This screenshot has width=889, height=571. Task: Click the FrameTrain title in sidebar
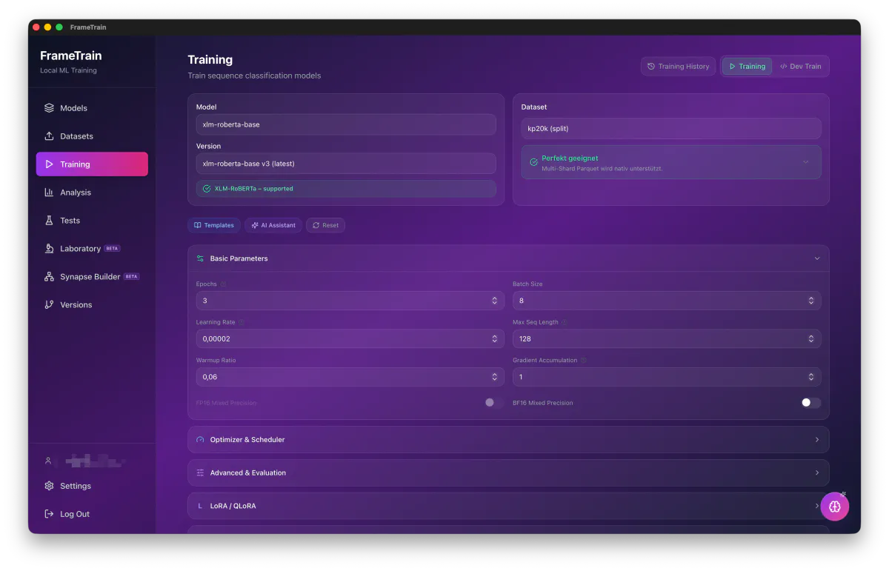click(71, 56)
